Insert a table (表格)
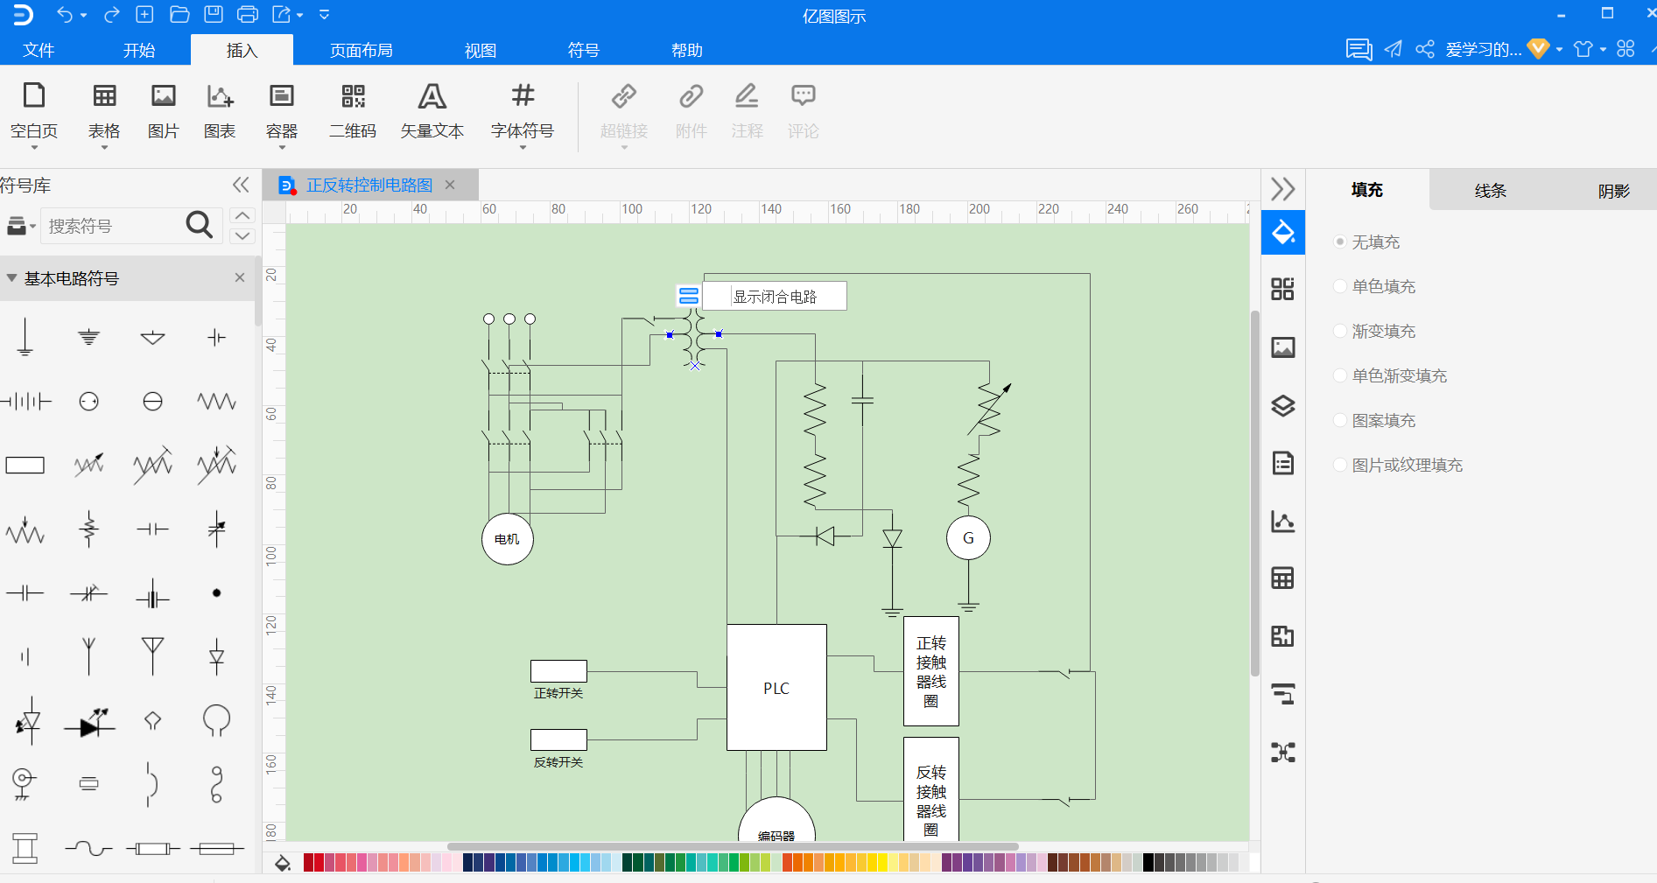 (104, 111)
